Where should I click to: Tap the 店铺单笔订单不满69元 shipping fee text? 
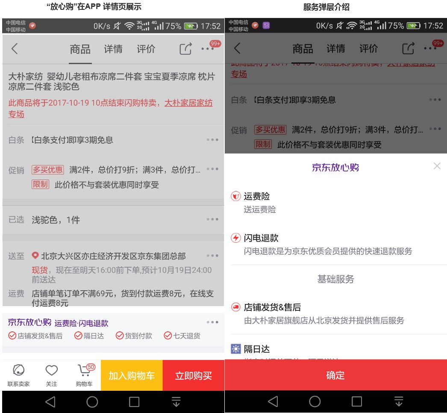[x=123, y=298]
